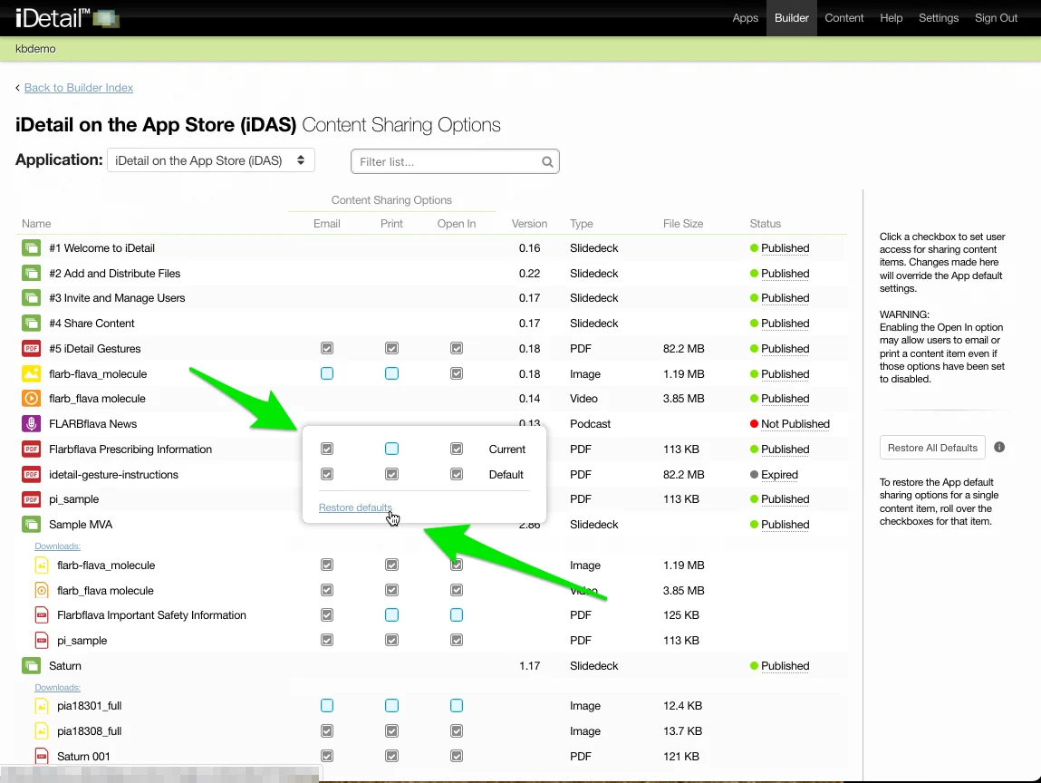Click into the Filter list search field
The width and height of the screenshot is (1041, 783).
[444, 162]
